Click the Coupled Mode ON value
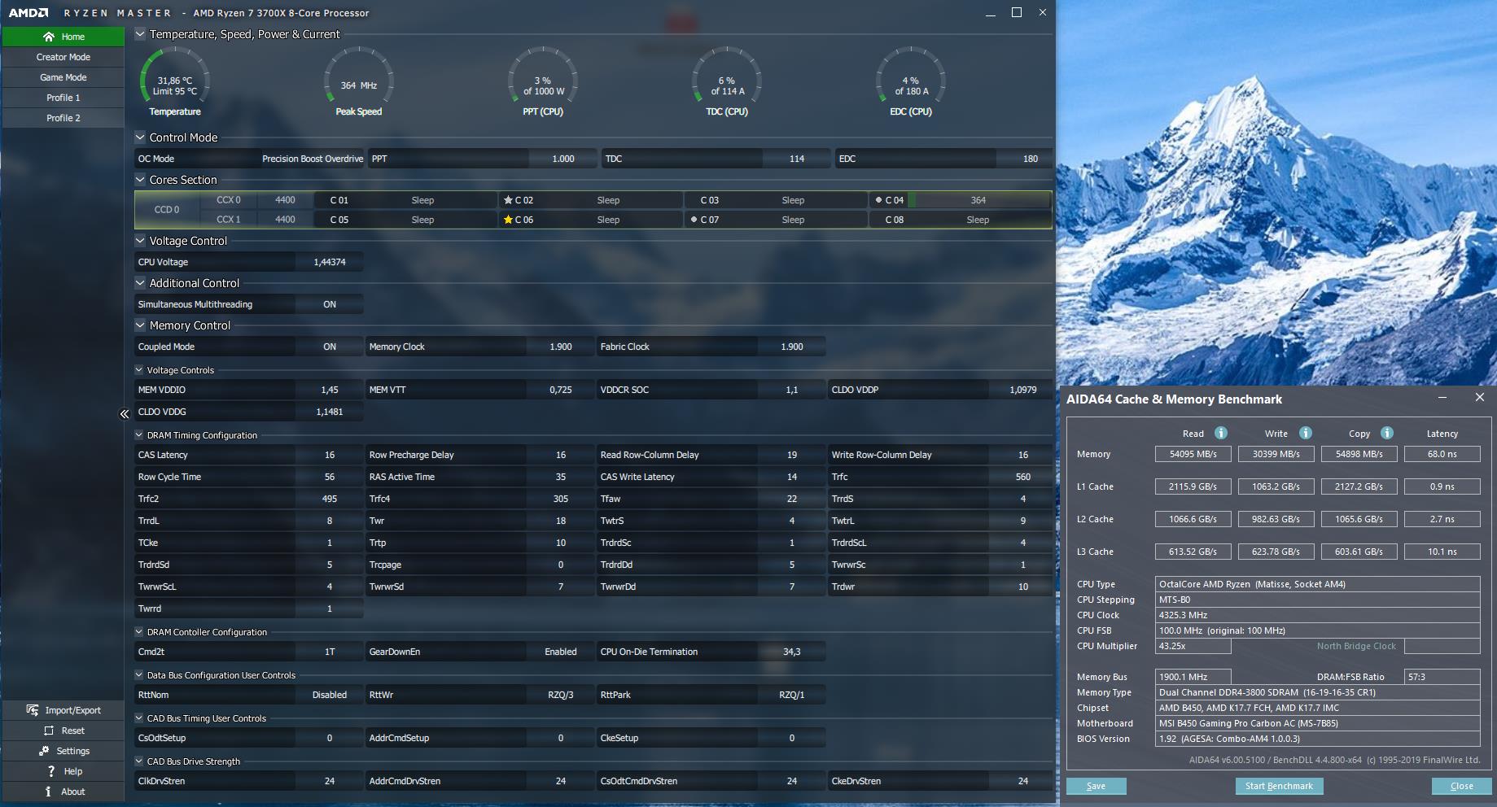Viewport: 1497px width, 807px height. (x=330, y=347)
